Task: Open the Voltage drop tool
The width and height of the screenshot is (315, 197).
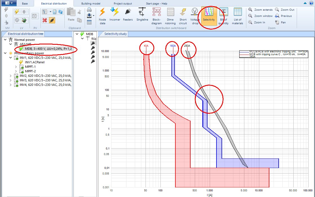Action: (x=195, y=16)
